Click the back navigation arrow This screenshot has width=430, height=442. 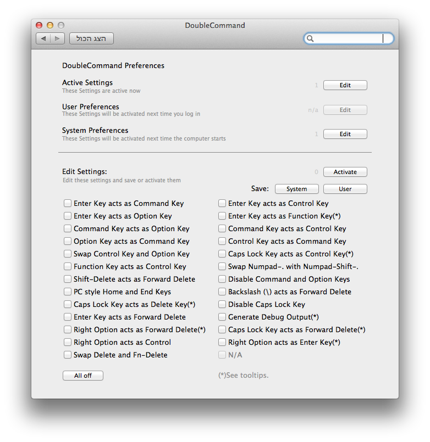coord(43,38)
